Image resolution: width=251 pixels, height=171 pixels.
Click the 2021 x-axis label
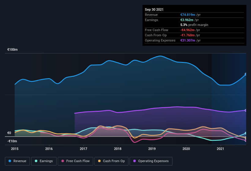220,149
